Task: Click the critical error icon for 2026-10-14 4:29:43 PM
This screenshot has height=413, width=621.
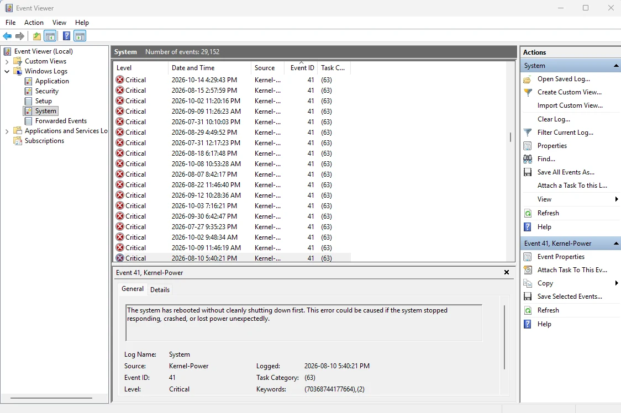Action: coord(119,80)
